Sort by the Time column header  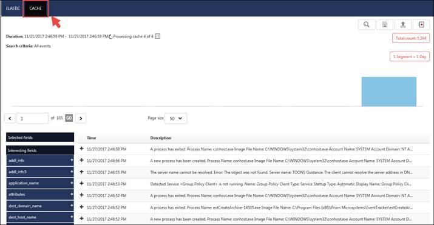click(91, 138)
